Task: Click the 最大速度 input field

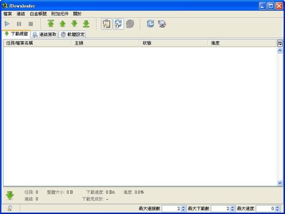Action: click(x=265, y=209)
